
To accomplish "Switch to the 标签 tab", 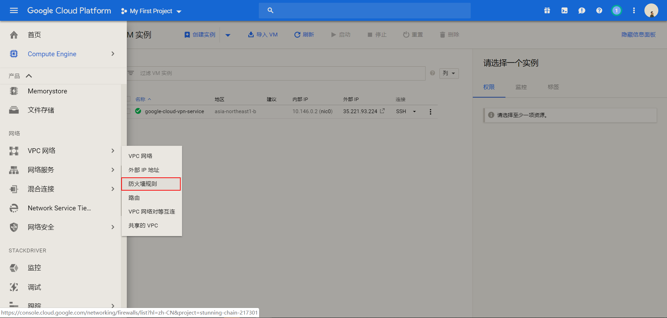I will point(553,87).
